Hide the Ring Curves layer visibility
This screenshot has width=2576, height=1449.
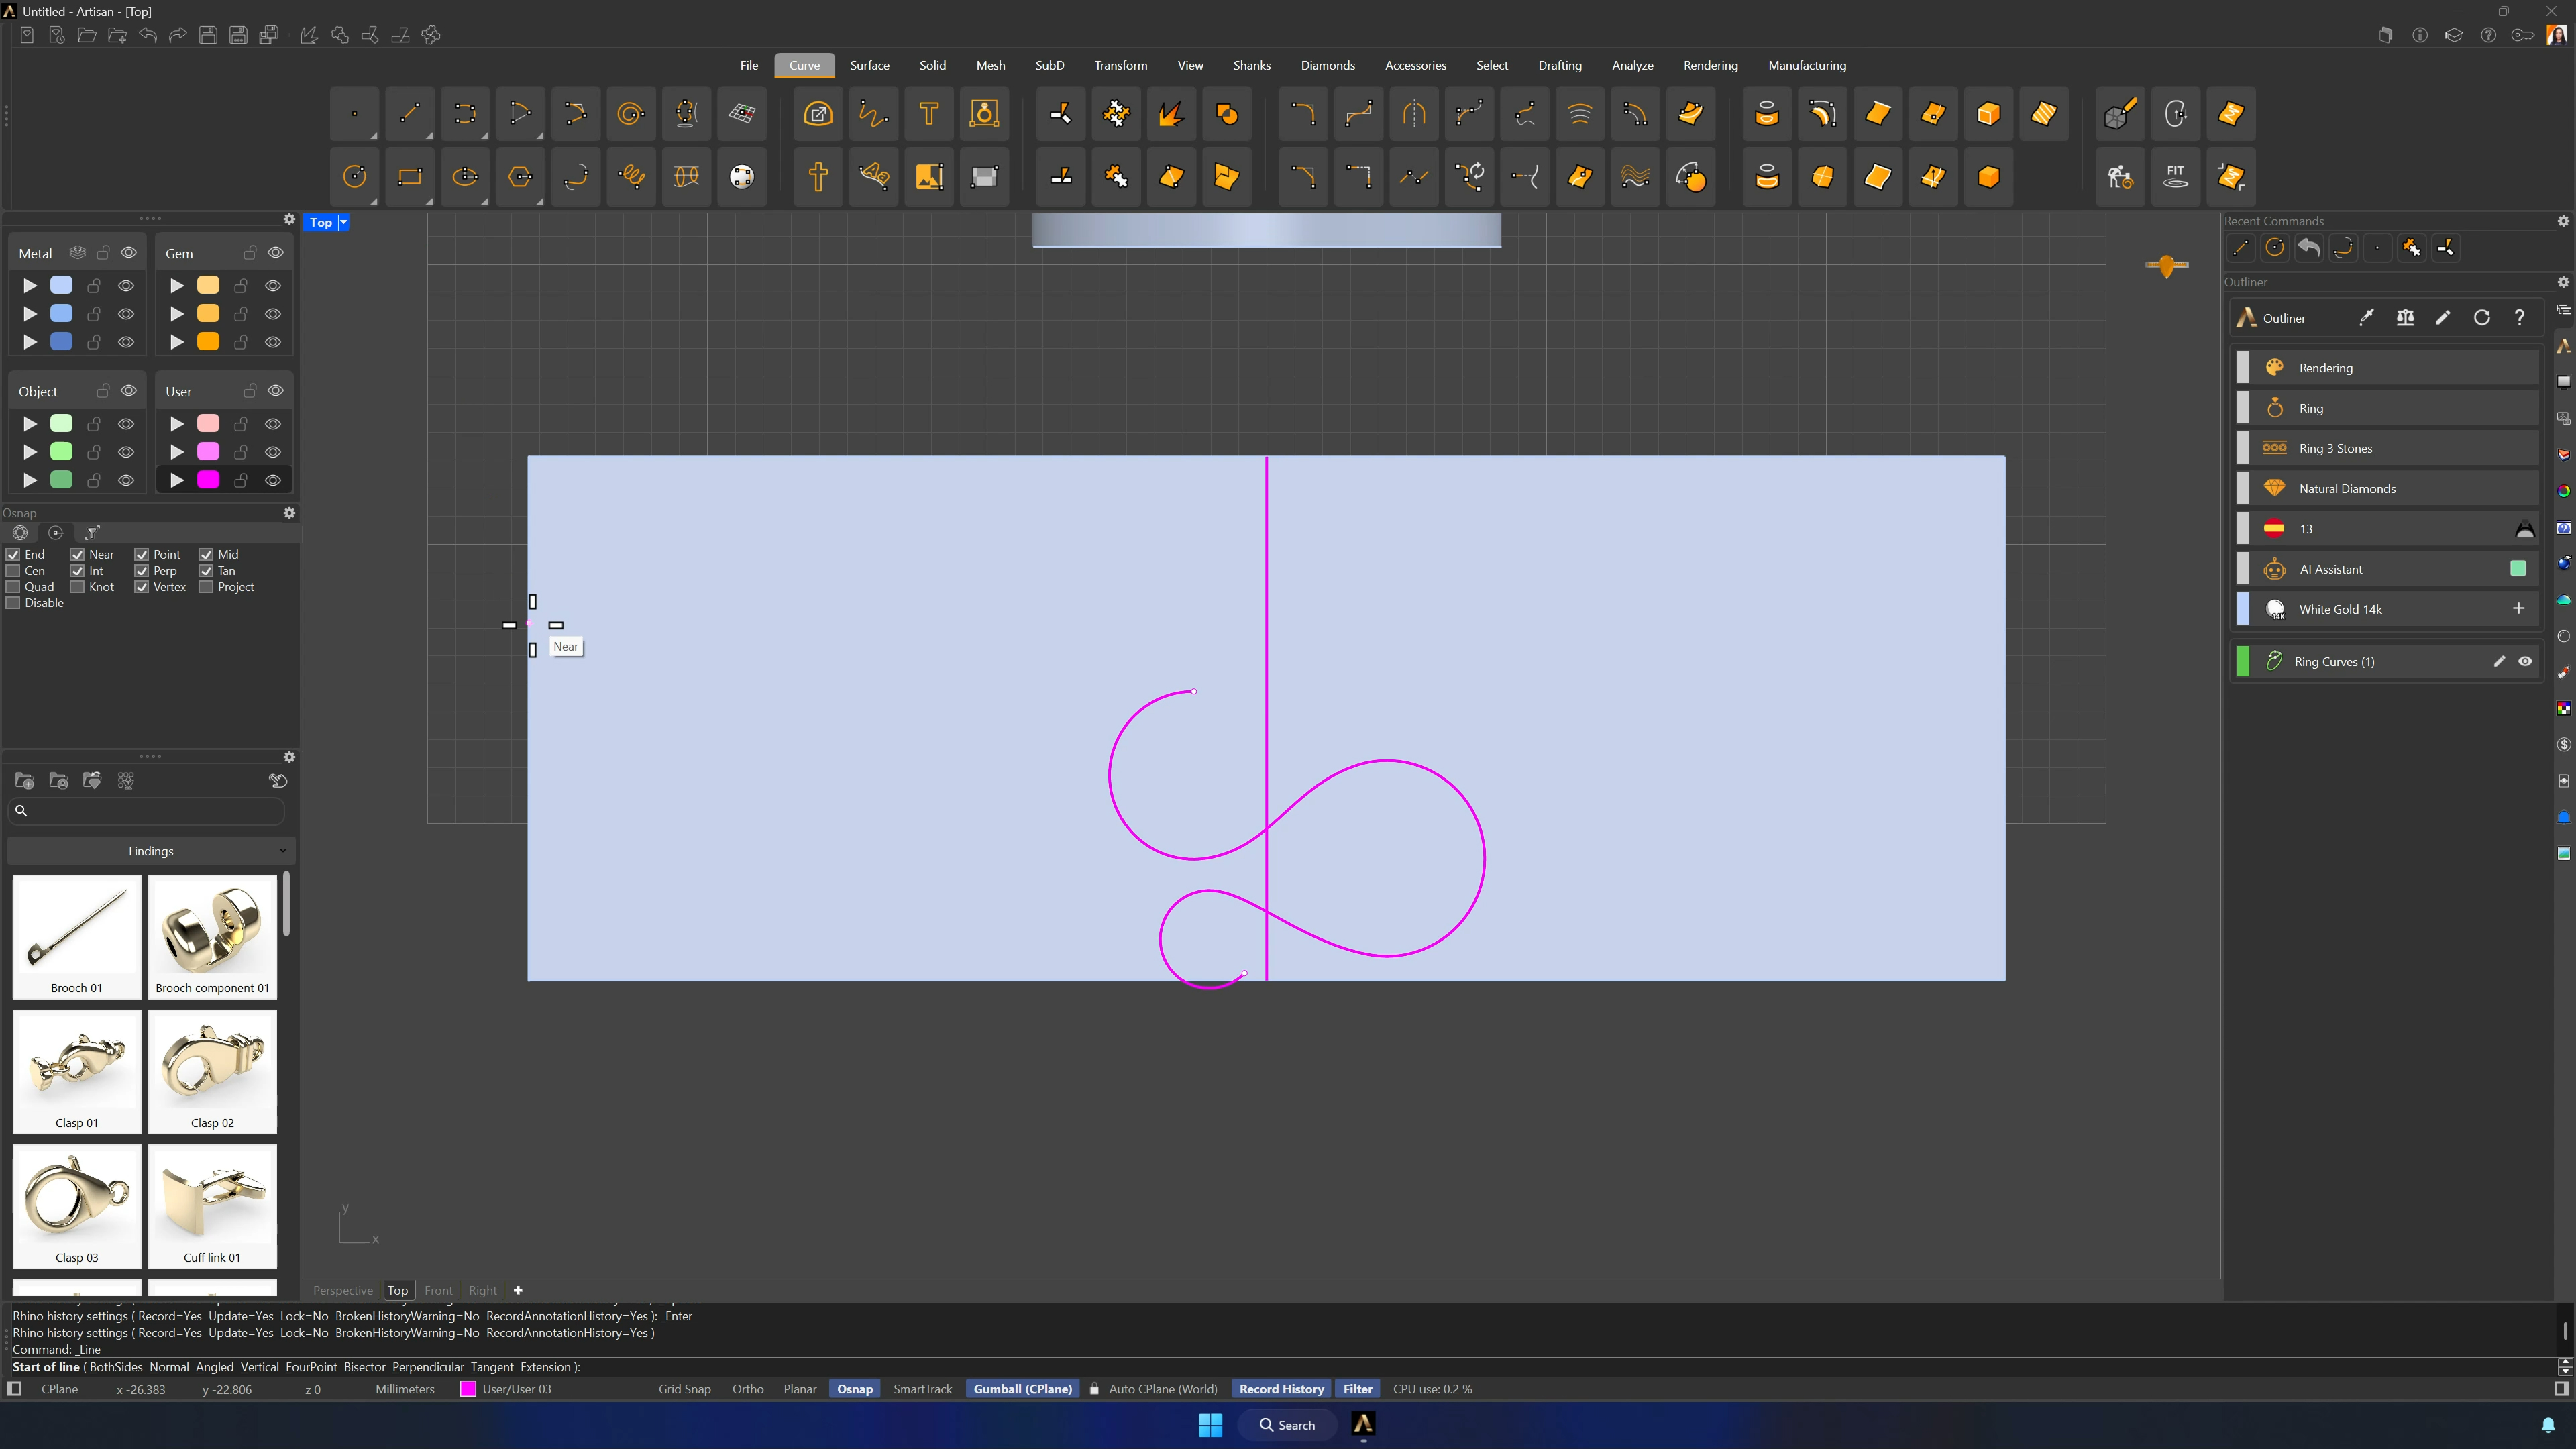pos(2525,662)
